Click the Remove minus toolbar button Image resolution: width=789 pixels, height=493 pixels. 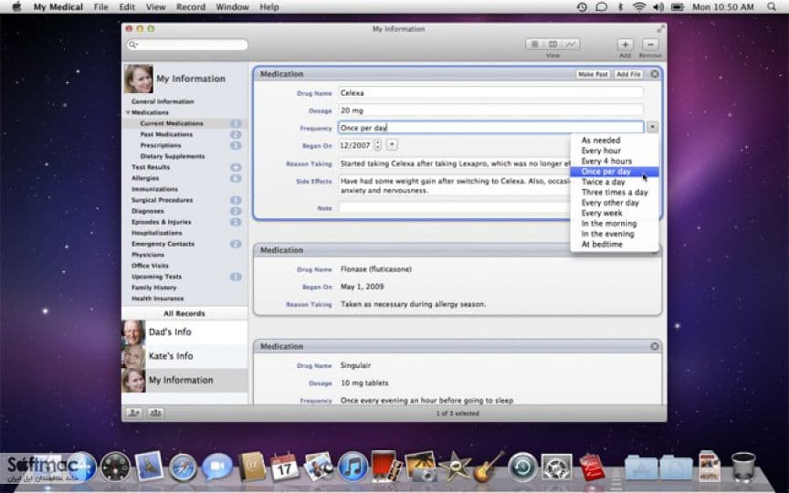(x=650, y=44)
